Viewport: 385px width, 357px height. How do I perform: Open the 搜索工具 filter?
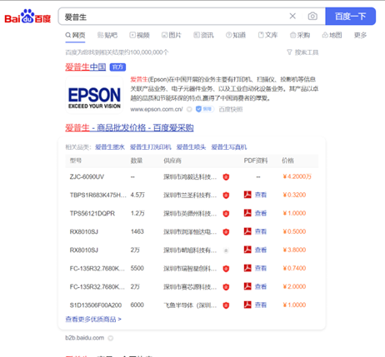[302, 52]
